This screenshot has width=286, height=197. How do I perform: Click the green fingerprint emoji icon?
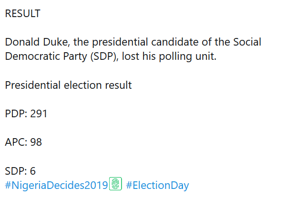(x=116, y=184)
